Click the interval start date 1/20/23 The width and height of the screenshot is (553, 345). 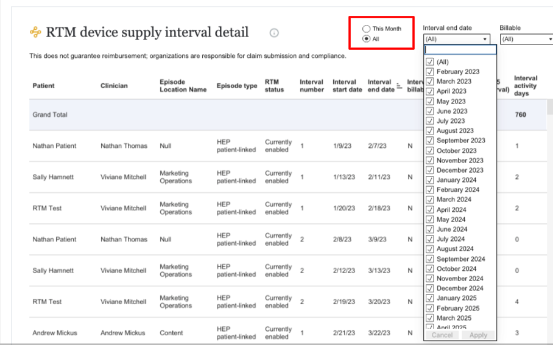(344, 208)
